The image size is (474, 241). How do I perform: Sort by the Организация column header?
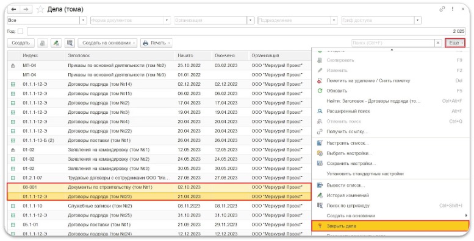(x=280, y=56)
